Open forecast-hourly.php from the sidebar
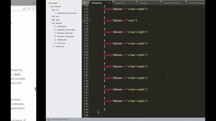The height and width of the screenshot is (121, 216). [65, 36]
